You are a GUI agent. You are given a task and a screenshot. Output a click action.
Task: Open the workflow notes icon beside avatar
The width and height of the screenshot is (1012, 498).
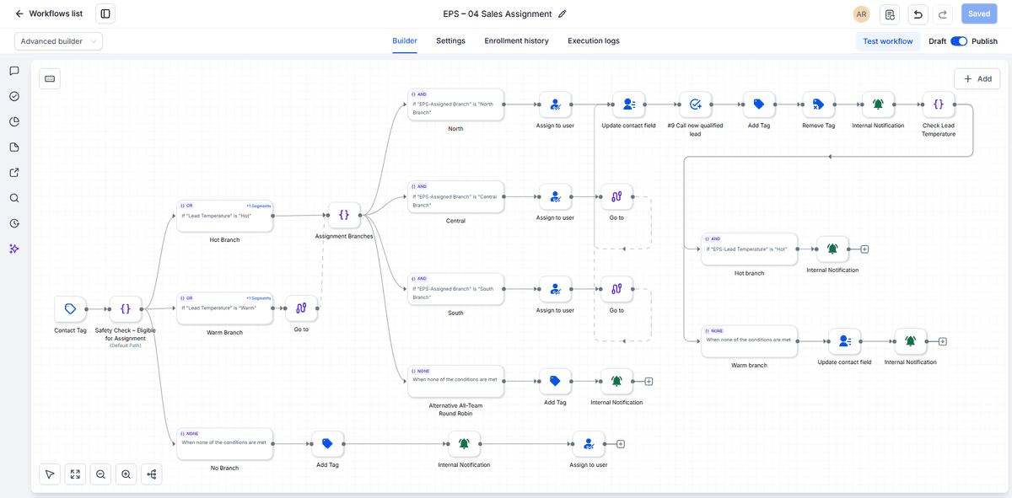tap(890, 14)
